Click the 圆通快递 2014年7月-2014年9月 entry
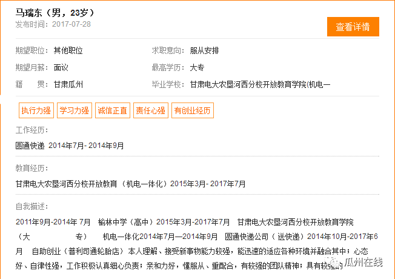 point(70,146)
